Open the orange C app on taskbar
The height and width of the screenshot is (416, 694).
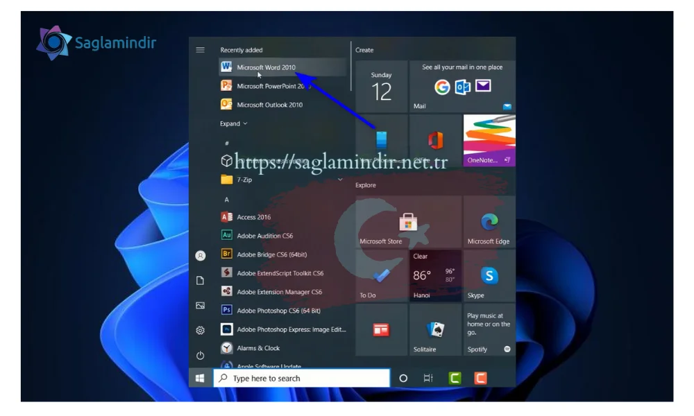[x=481, y=378]
